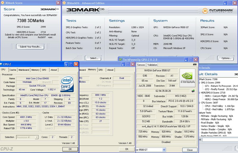Click the Core Speed value 4001.3 MHz

(x=26, y=117)
